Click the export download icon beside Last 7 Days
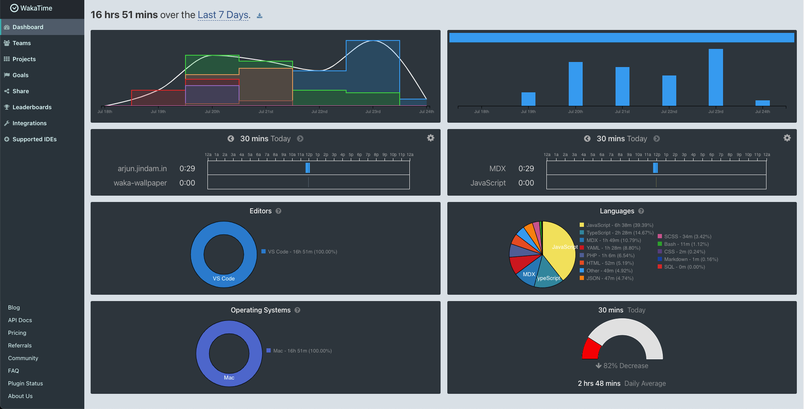Image resolution: width=804 pixels, height=409 pixels. [x=260, y=15]
